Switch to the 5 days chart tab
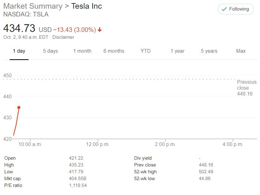Viewport: 260px width, 195px height. tap(50, 51)
